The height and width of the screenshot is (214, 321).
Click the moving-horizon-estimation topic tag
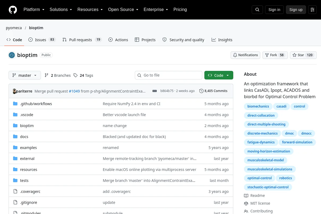269,151
